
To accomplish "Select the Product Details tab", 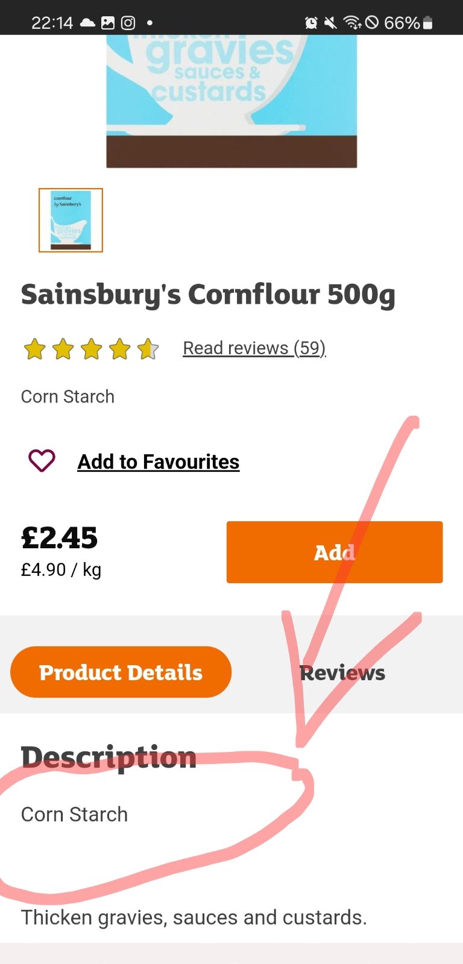I will pyautogui.click(x=121, y=672).
